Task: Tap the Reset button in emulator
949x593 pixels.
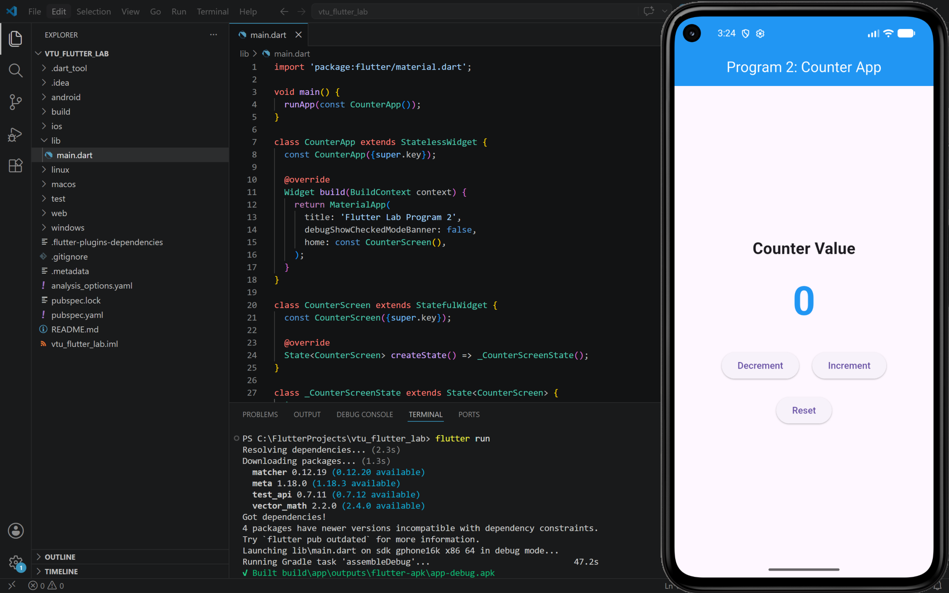Action: tap(804, 410)
